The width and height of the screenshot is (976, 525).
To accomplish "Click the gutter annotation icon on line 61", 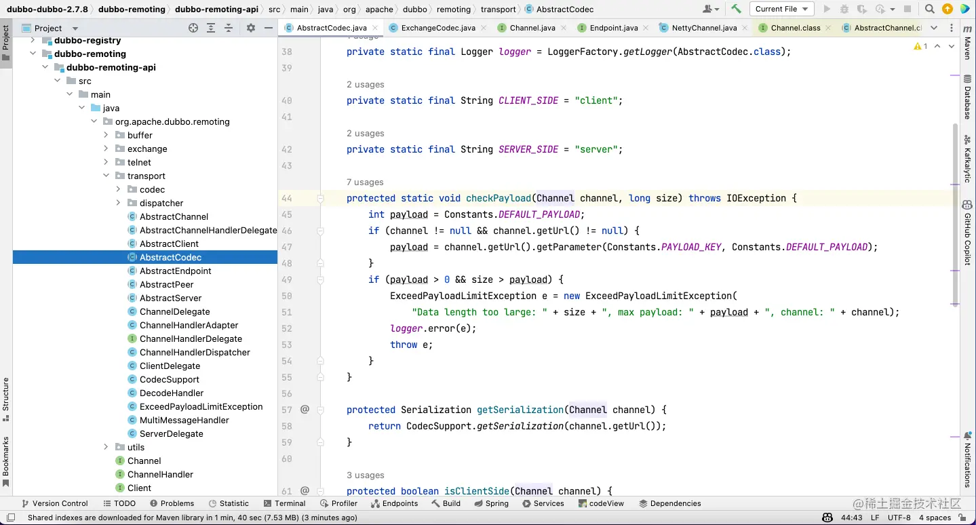I will 305,490.
